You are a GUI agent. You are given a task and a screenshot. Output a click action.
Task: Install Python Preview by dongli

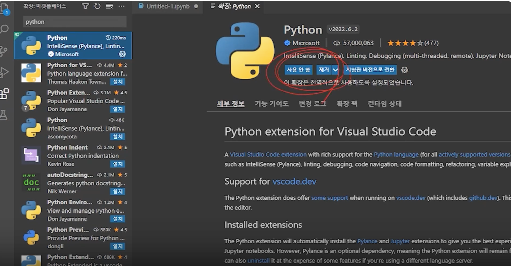pos(118,246)
